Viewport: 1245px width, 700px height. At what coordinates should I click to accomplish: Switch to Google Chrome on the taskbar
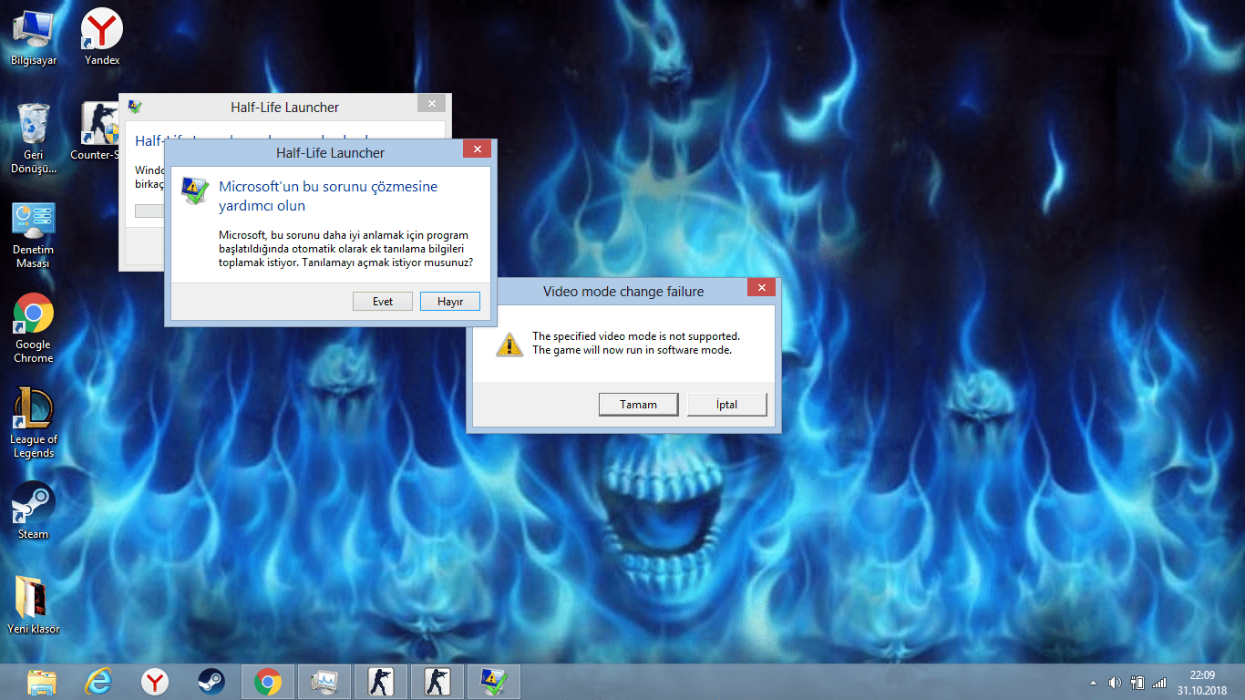[x=268, y=682]
